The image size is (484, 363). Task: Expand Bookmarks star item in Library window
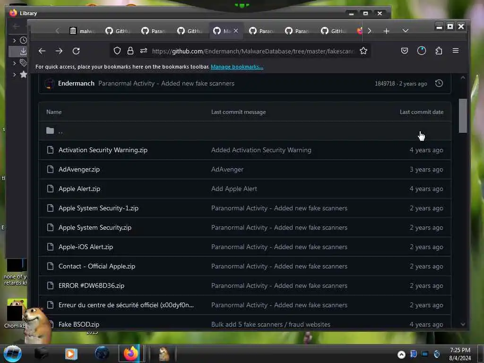click(14, 74)
